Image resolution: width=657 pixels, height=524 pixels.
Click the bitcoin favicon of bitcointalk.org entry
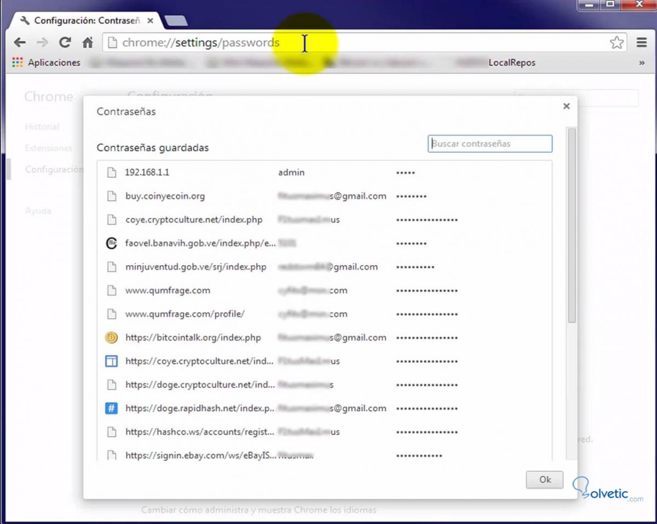(112, 337)
